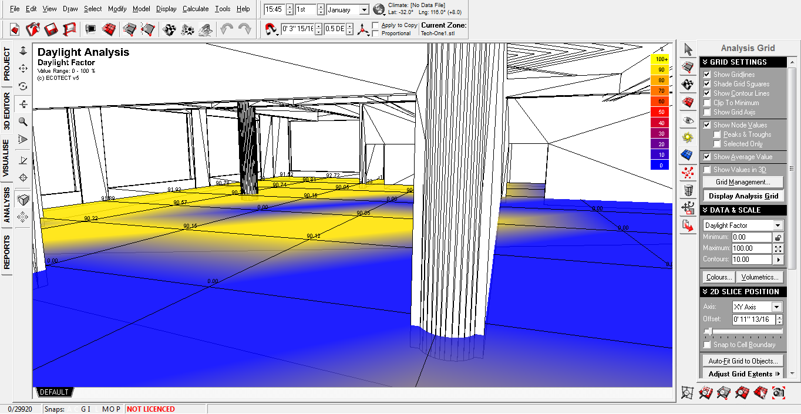Uncheck Show Gridlines checkbox
The image size is (801, 414).
pos(707,75)
